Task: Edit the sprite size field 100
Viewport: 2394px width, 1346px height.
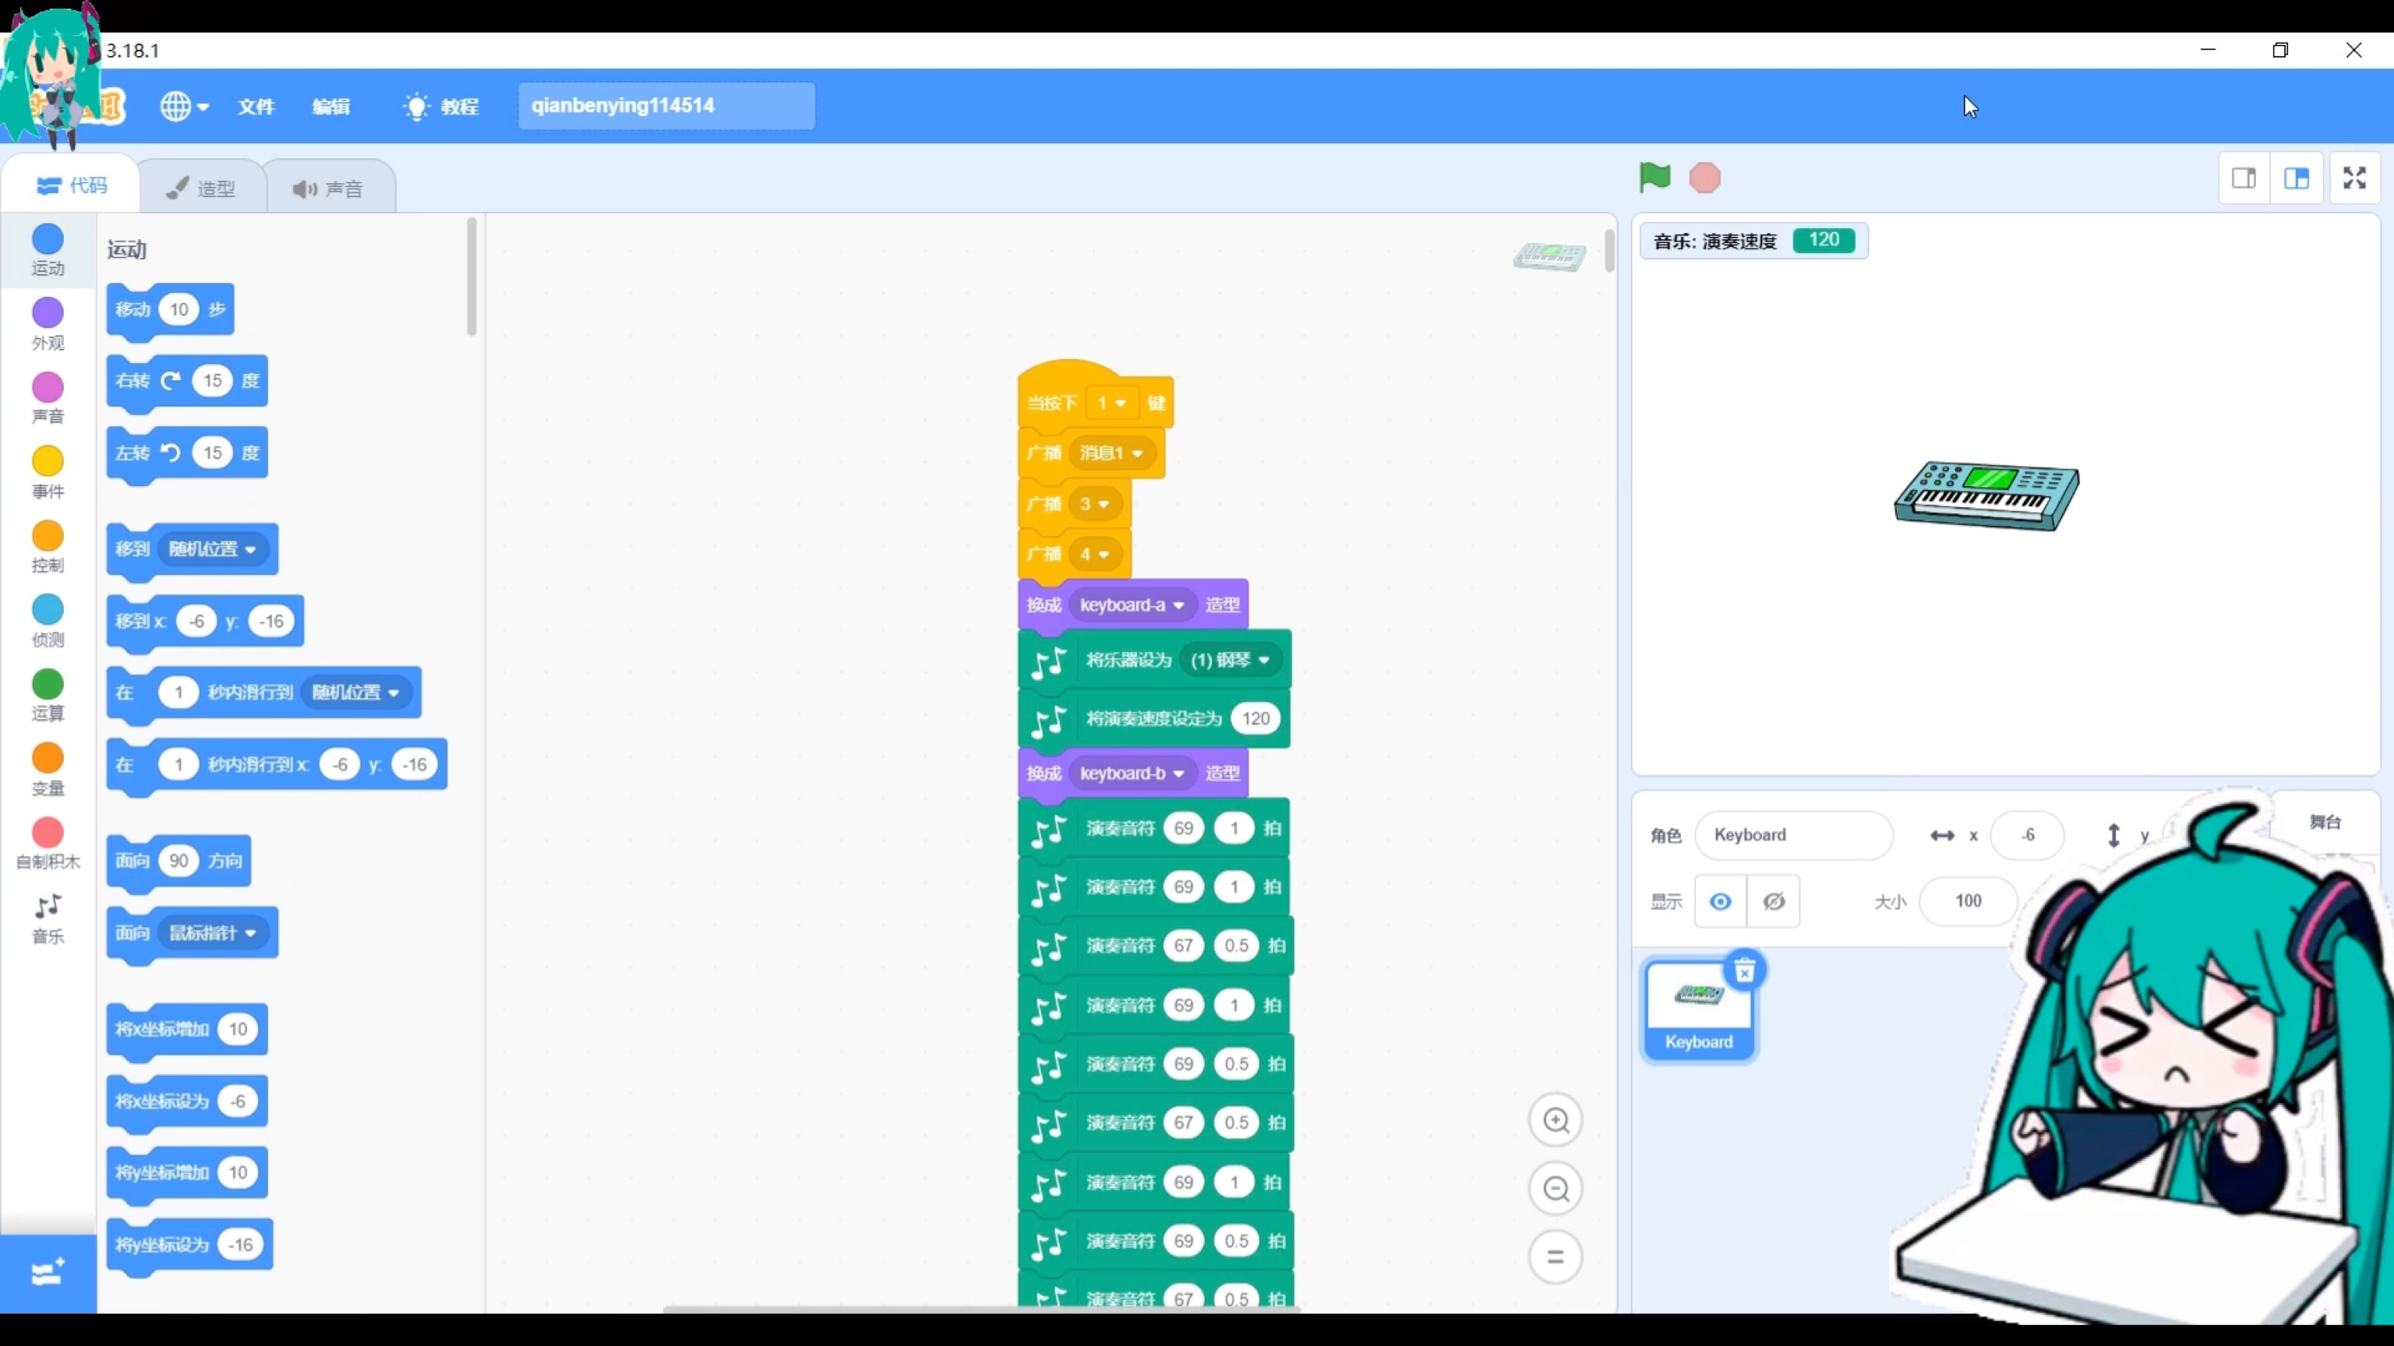Action: tap(1968, 901)
